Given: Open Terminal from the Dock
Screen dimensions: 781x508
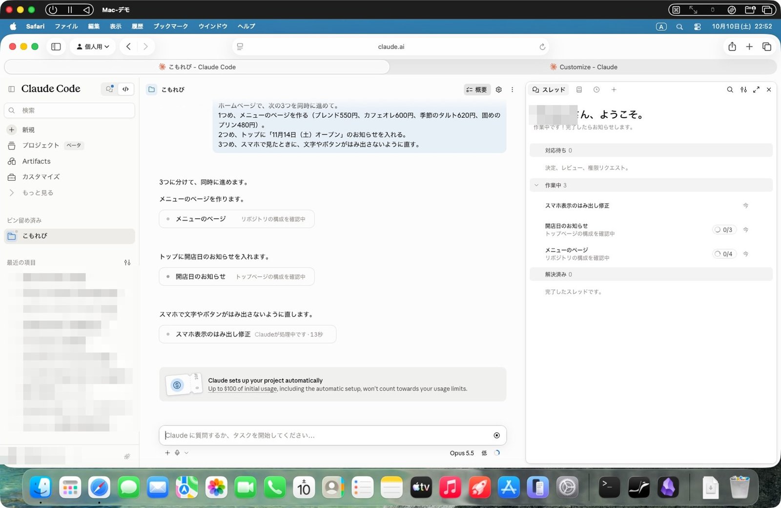Looking at the screenshot, I should 609,487.
